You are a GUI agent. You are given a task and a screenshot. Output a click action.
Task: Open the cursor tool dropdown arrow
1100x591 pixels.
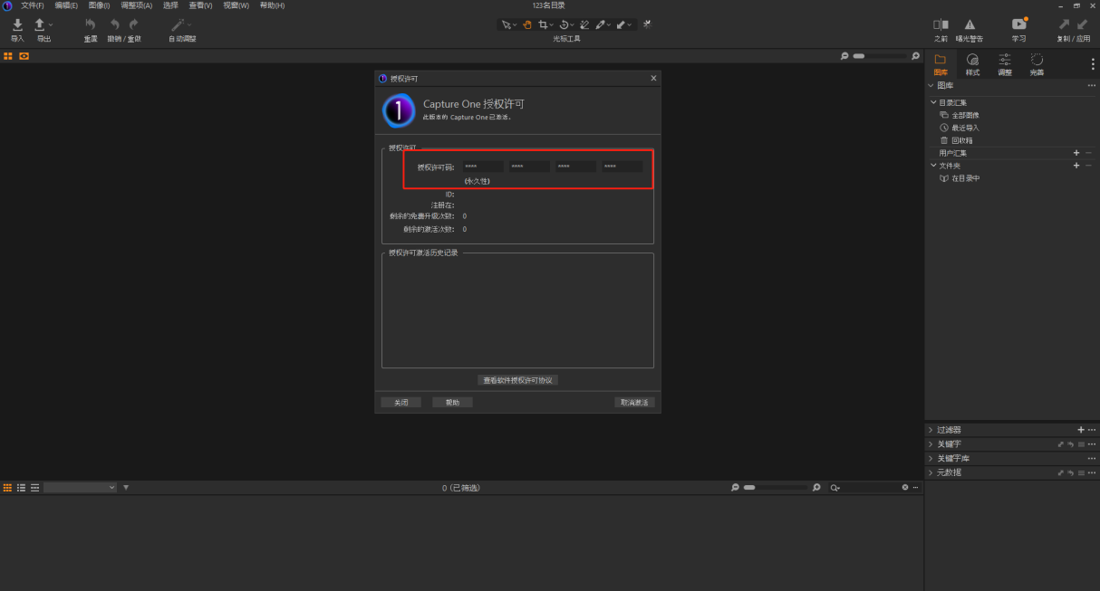[x=515, y=24]
